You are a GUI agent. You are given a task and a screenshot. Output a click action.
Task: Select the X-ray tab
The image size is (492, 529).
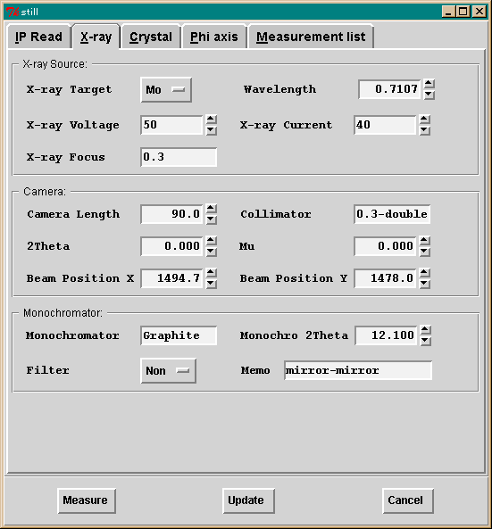tap(96, 37)
